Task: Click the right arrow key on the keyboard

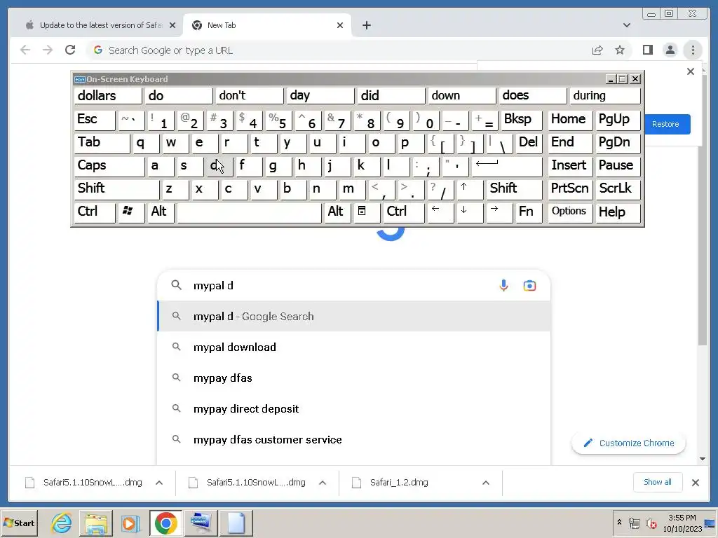Action: point(499,212)
